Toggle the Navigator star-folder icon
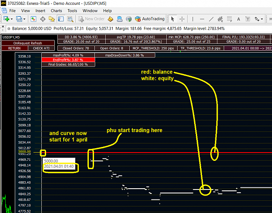 (x=52, y=19)
